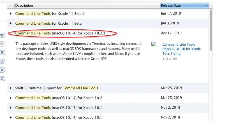Select the Command Line Tools for Xcode 11 Beta title text
Screen dimensions: 229x121
(x=48, y=23)
